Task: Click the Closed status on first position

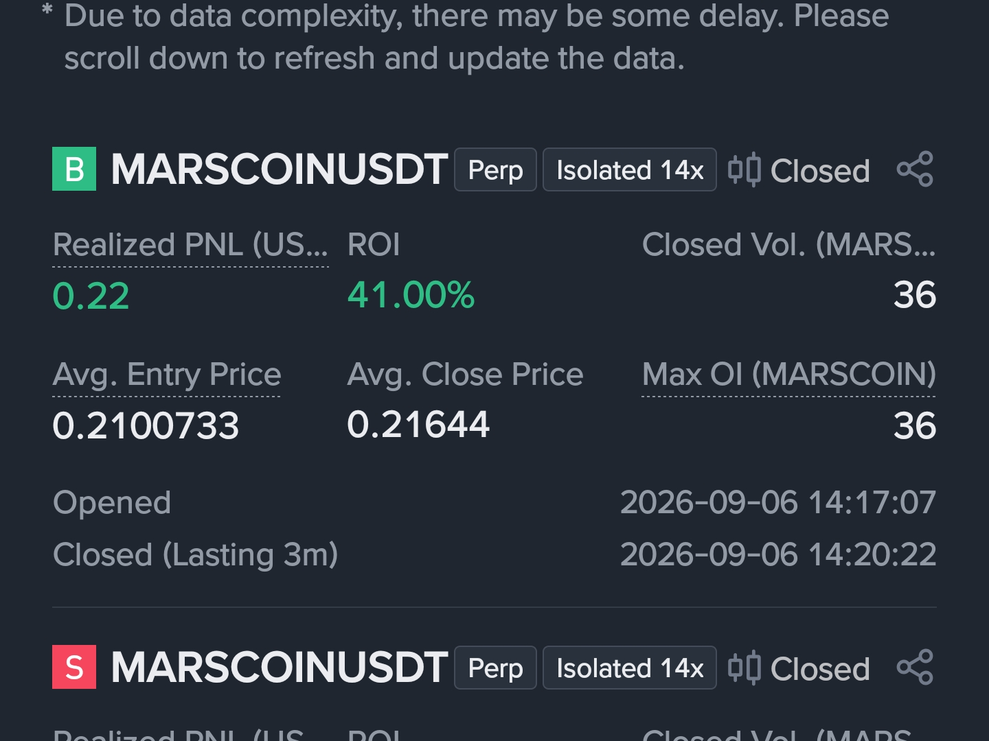Action: [x=820, y=171]
